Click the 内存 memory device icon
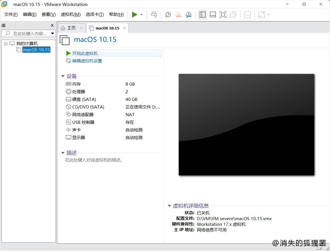Viewport: 330px width, 251px height. pyautogui.click(x=68, y=84)
